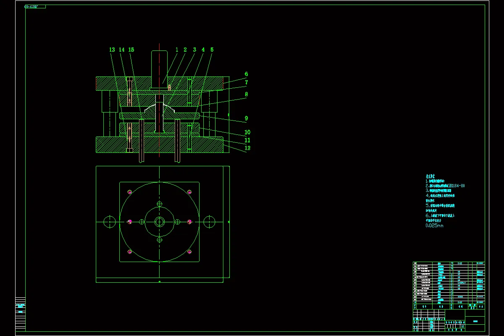Select the "0.025mm" tolerance text
This screenshot has height=336, width=504.
click(434, 226)
